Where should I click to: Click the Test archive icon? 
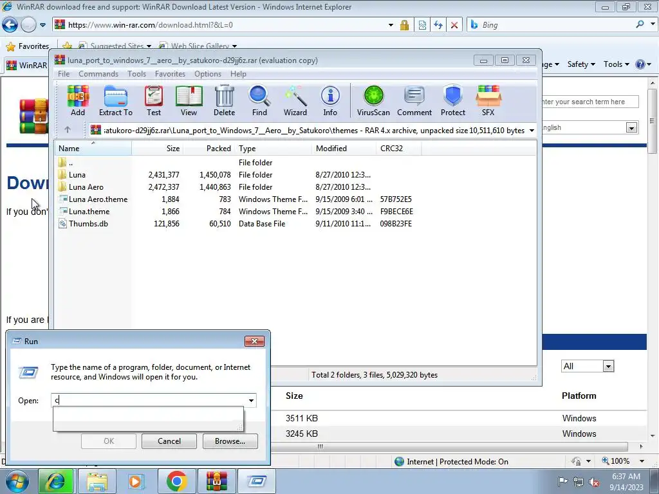point(154,100)
